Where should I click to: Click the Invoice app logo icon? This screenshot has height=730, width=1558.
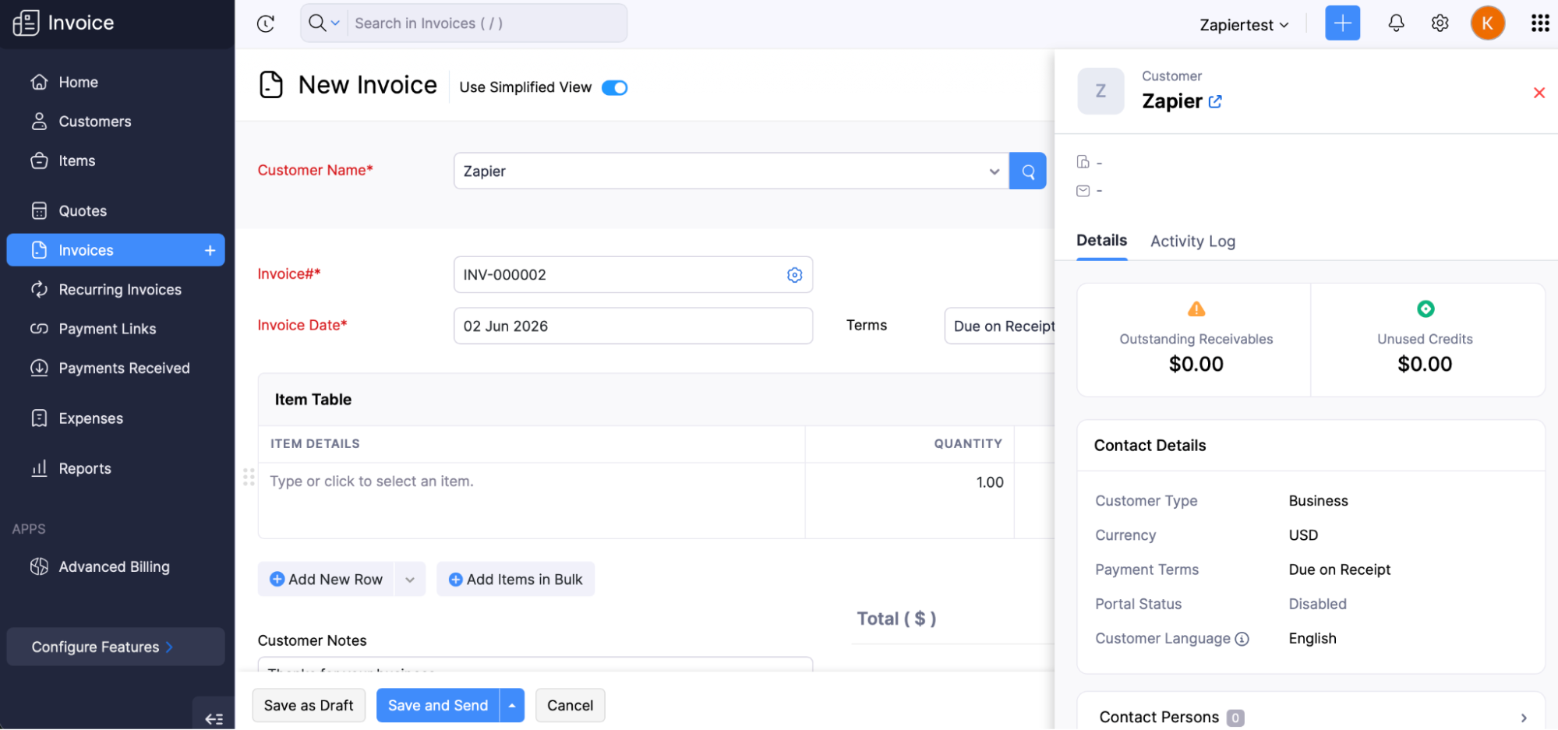(x=26, y=23)
